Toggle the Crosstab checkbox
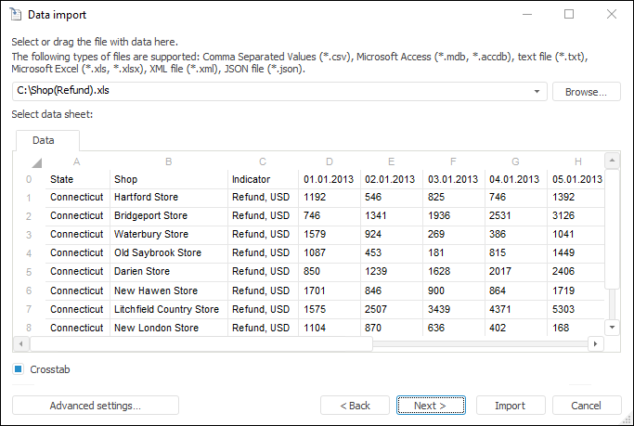Viewport: 634px width, 426px height. point(19,369)
